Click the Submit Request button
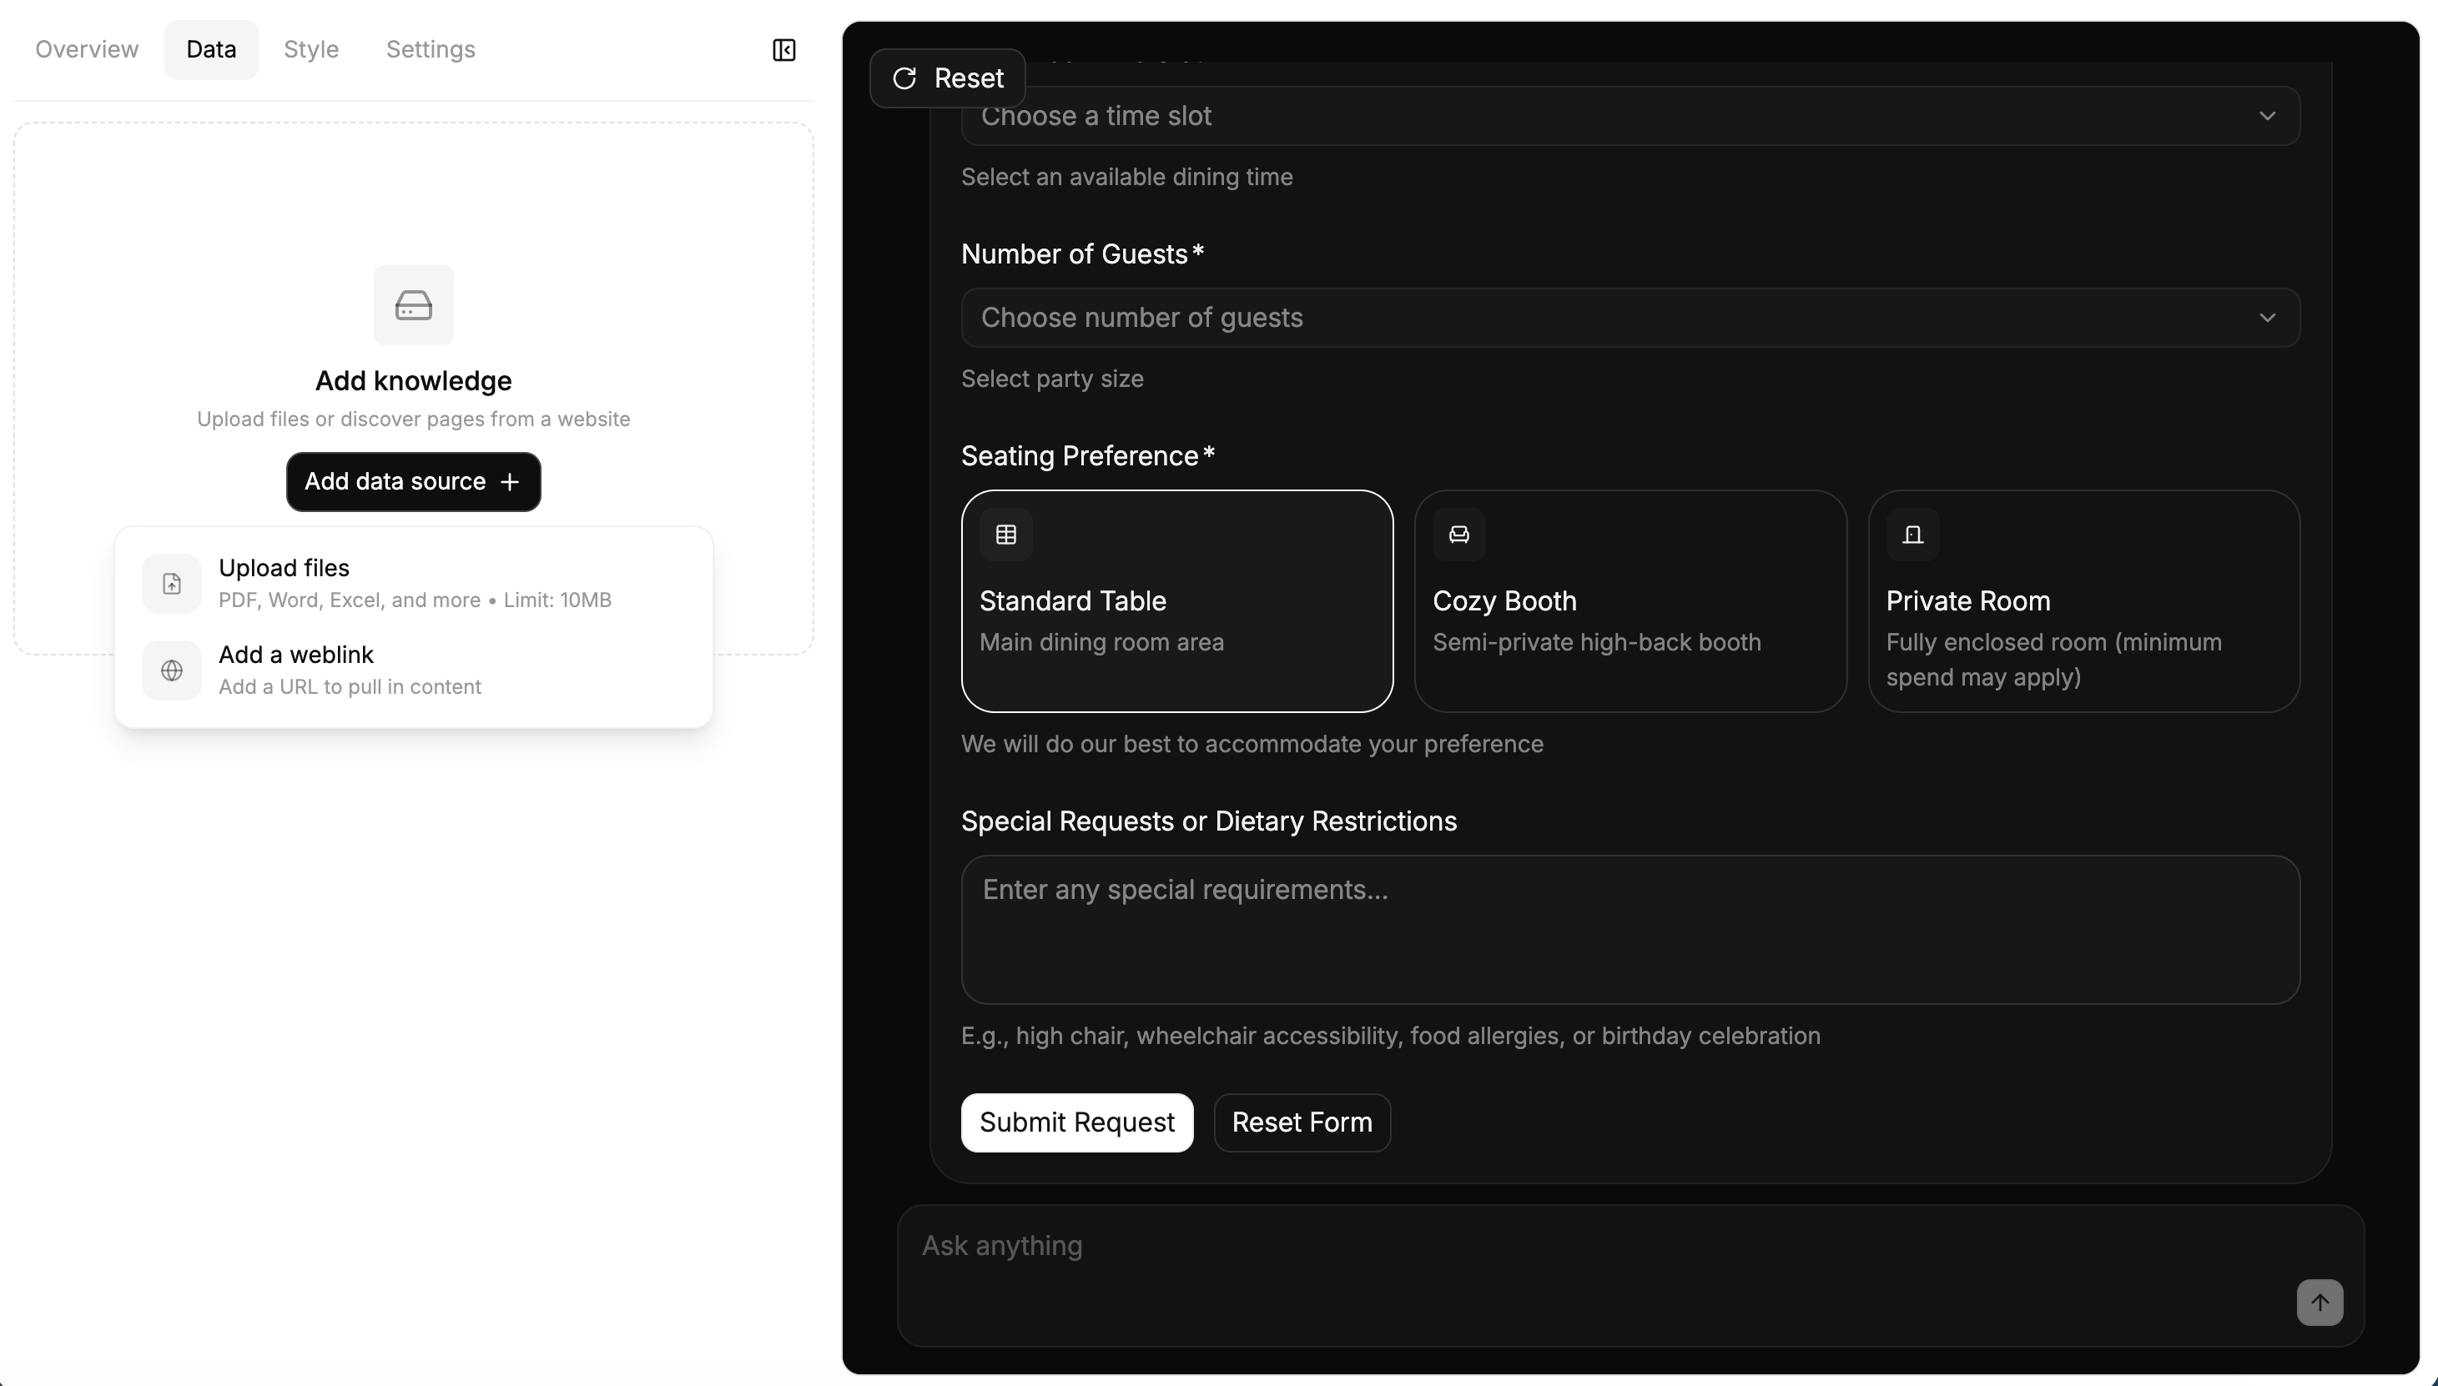 point(1077,1122)
